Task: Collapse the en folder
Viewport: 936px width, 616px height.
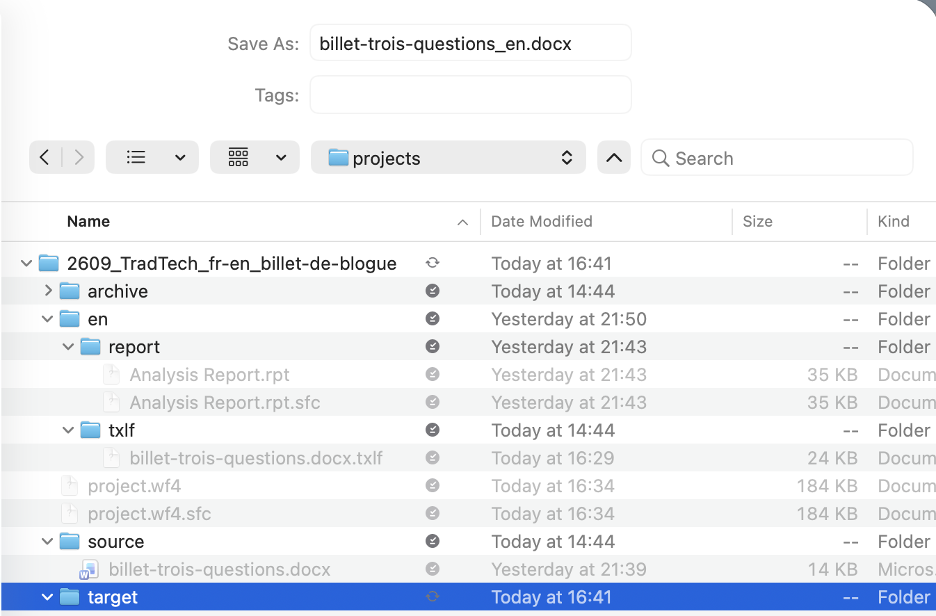Action: pyautogui.click(x=47, y=319)
